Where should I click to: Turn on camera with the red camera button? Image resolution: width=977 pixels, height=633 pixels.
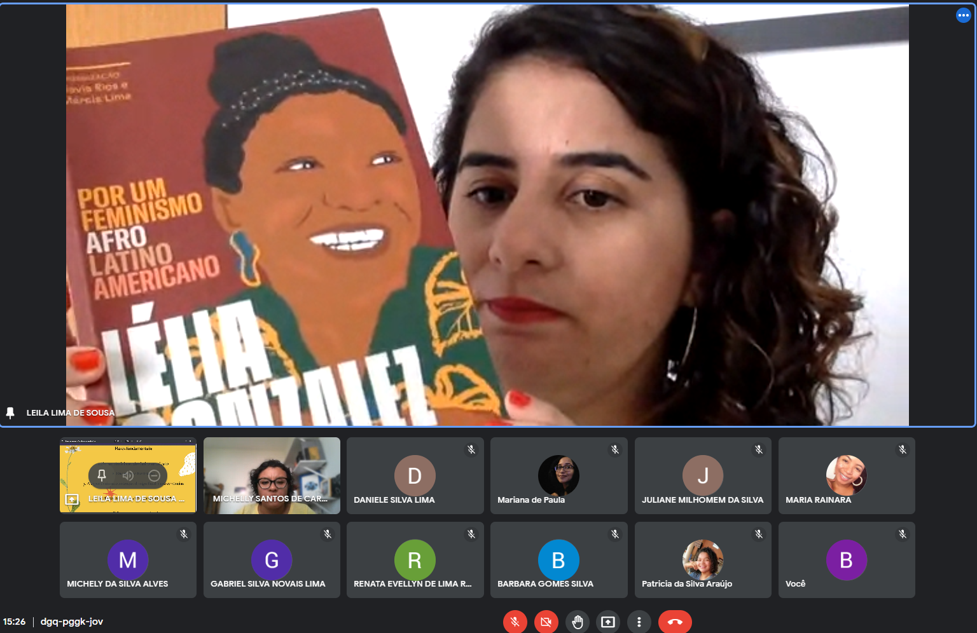[x=546, y=622]
